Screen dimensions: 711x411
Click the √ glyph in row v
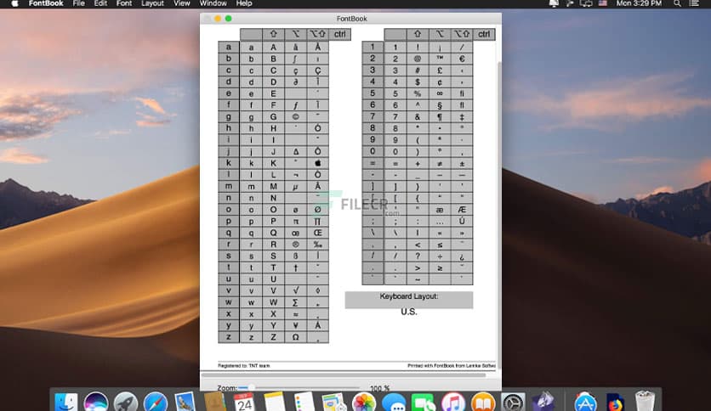pos(296,290)
